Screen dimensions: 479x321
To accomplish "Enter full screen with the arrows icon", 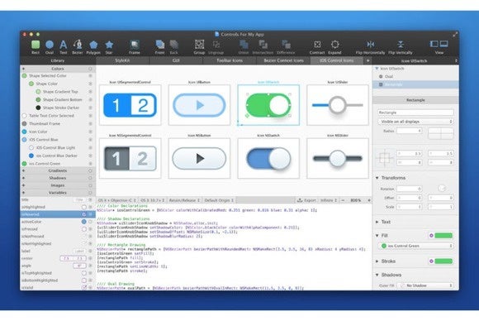I will (x=455, y=35).
